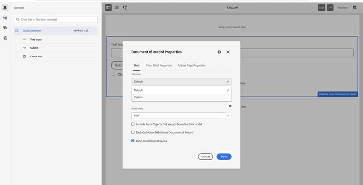Select Submit tree item
Viewport: 363px width, 185px height.
tap(34, 48)
